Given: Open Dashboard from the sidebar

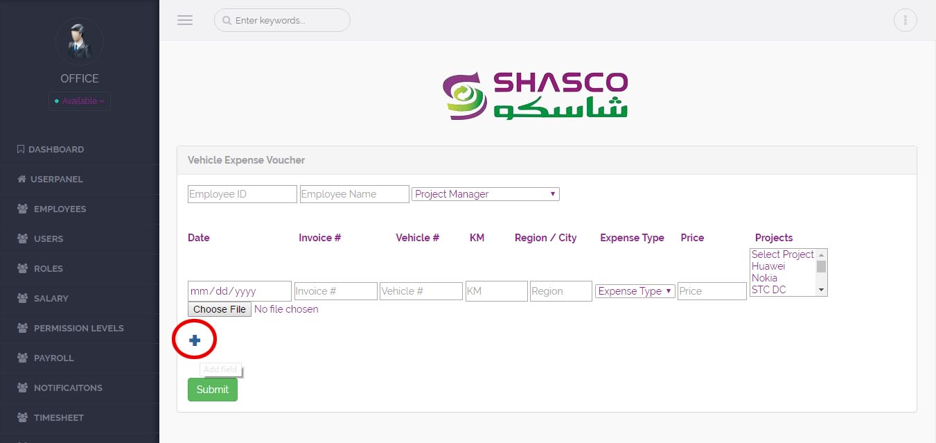Looking at the screenshot, I should click(x=55, y=149).
